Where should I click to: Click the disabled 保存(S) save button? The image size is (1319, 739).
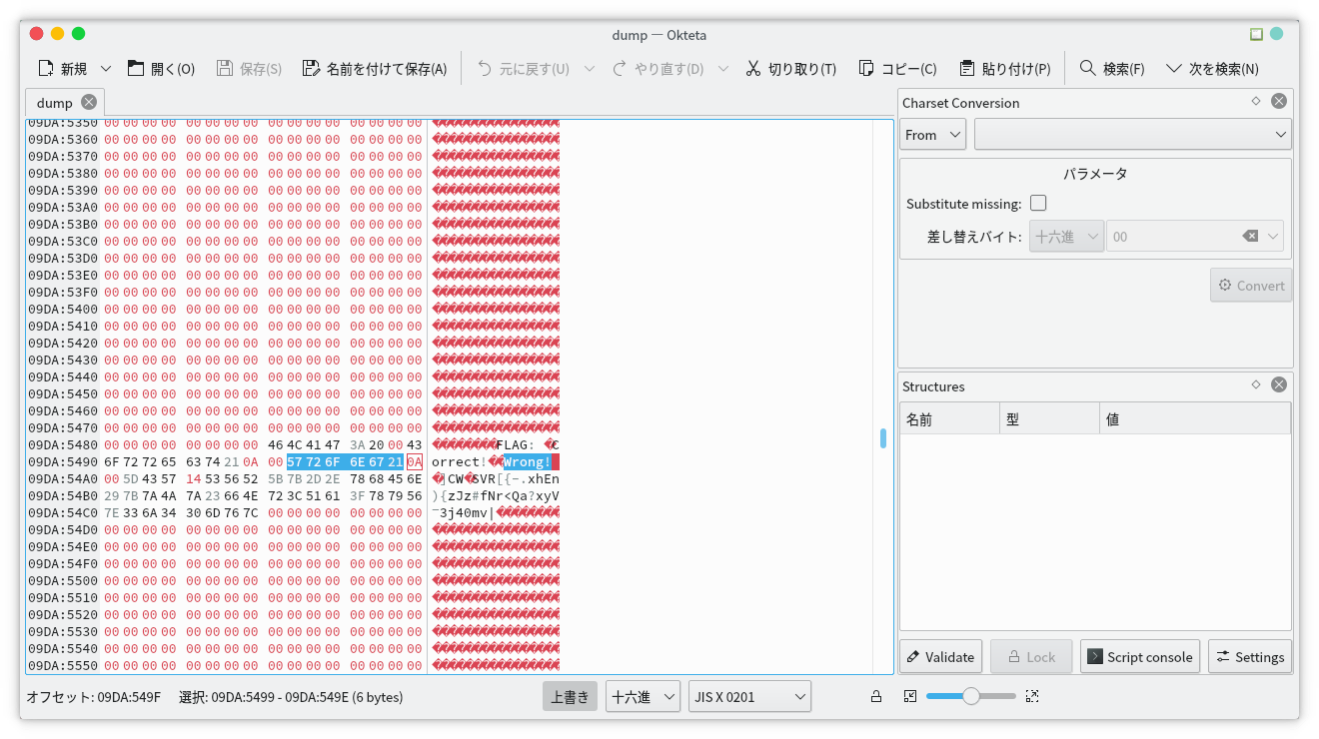pos(249,69)
